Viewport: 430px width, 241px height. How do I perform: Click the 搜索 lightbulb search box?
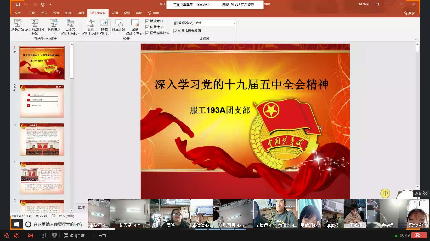[x=154, y=13]
